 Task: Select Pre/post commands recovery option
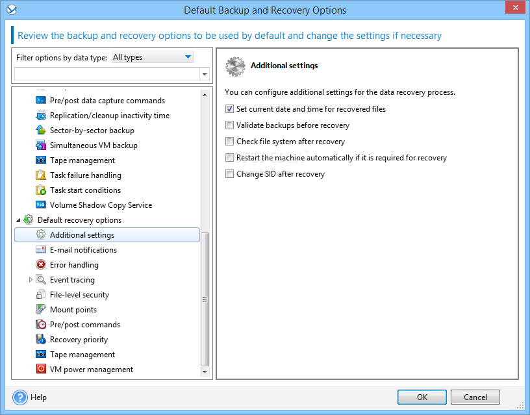(85, 325)
